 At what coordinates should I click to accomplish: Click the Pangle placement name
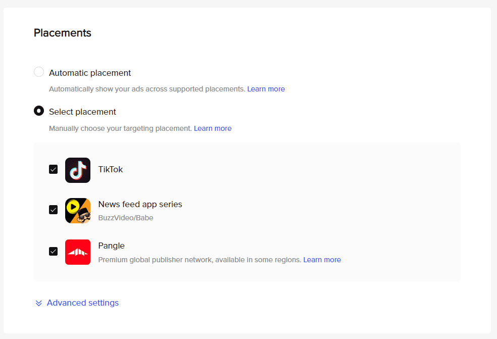pos(111,246)
